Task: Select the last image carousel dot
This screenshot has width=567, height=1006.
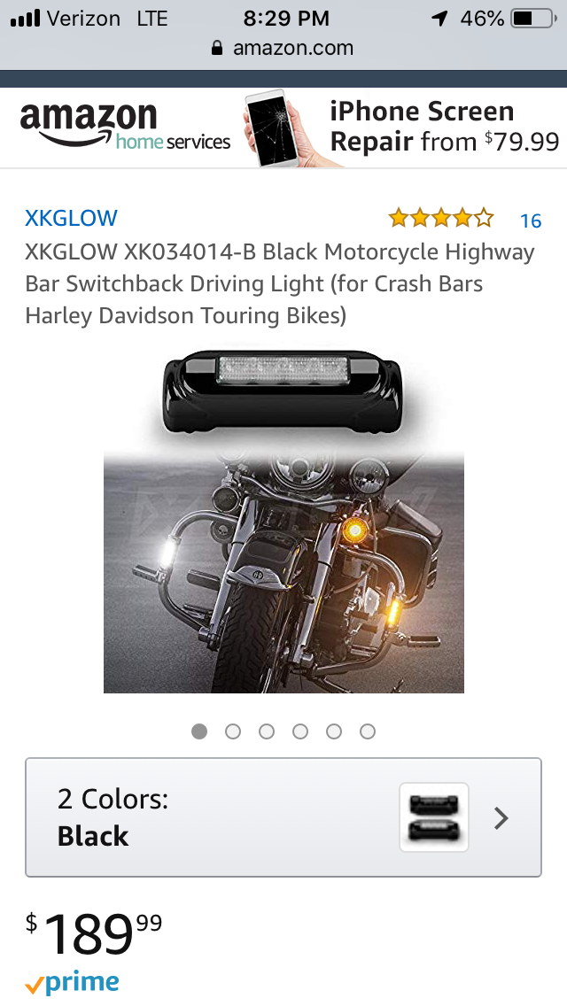Action: pos(368,731)
